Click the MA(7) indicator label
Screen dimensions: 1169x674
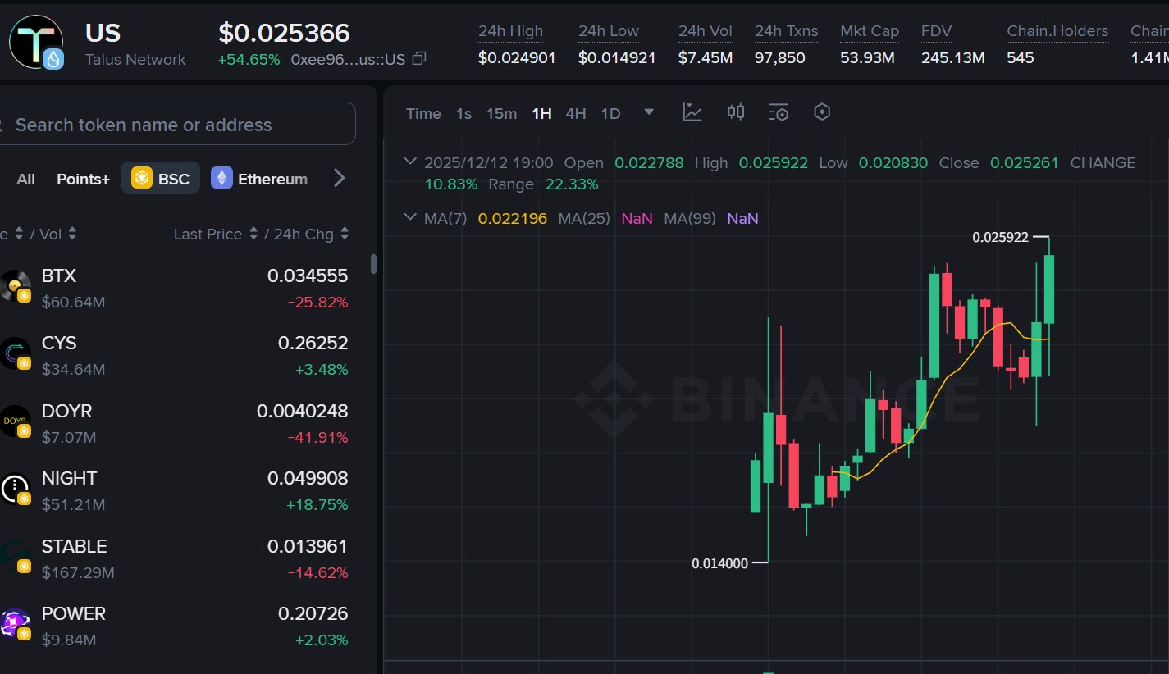(x=446, y=219)
